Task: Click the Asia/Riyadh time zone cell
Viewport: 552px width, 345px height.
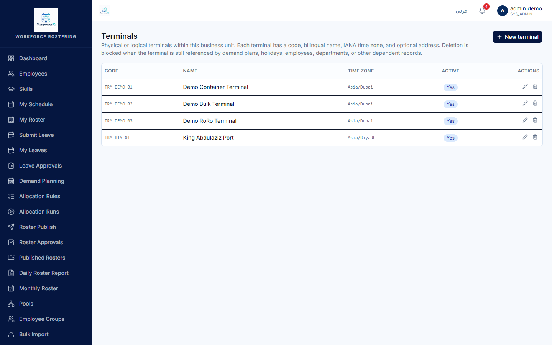Action: click(361, 138)
